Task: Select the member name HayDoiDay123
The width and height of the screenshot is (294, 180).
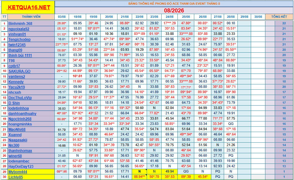Action: (21, 167)
